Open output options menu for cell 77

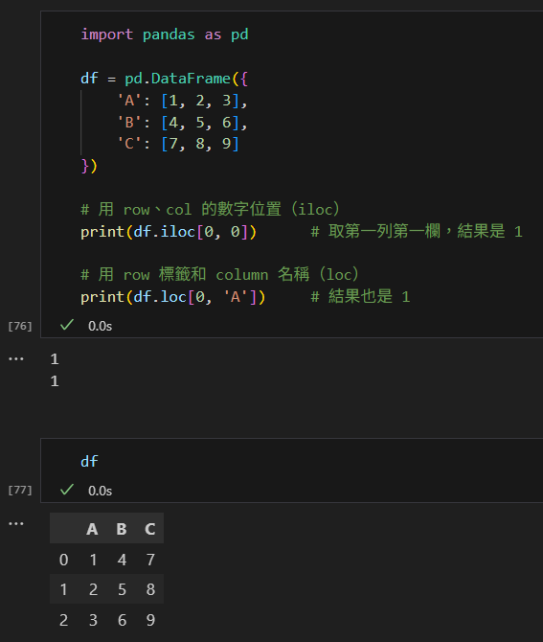point(16,524)
